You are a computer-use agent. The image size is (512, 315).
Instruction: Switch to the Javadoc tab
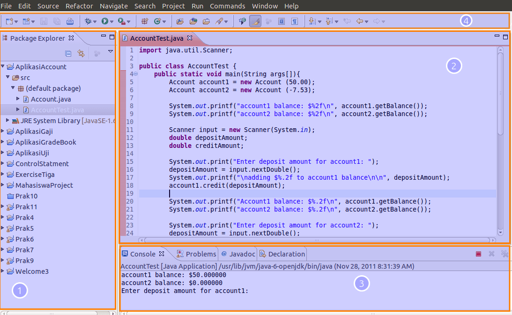[x=238, y=254]
